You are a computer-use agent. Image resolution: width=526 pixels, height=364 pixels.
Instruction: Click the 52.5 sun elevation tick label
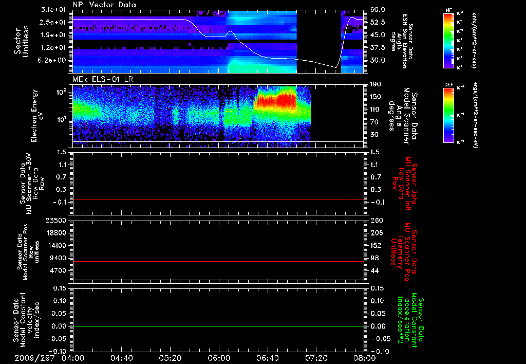[378, 22]
